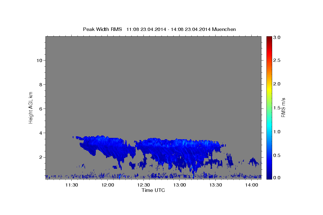
Task: Click the colorbar value 1.5
Action: (x=277, y=108)
